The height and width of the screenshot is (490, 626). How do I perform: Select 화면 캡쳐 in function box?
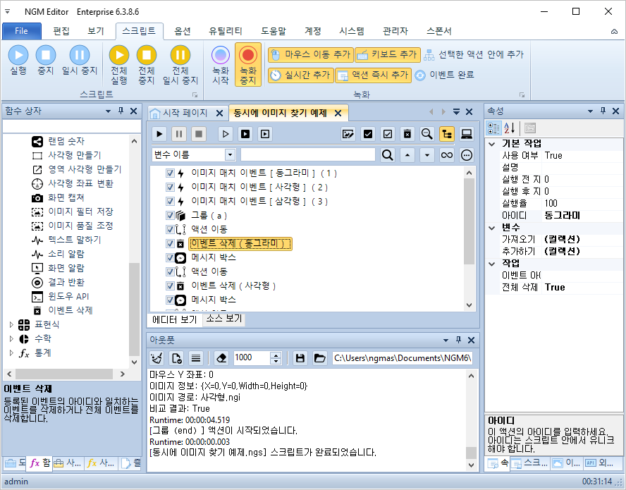[66, 197]
